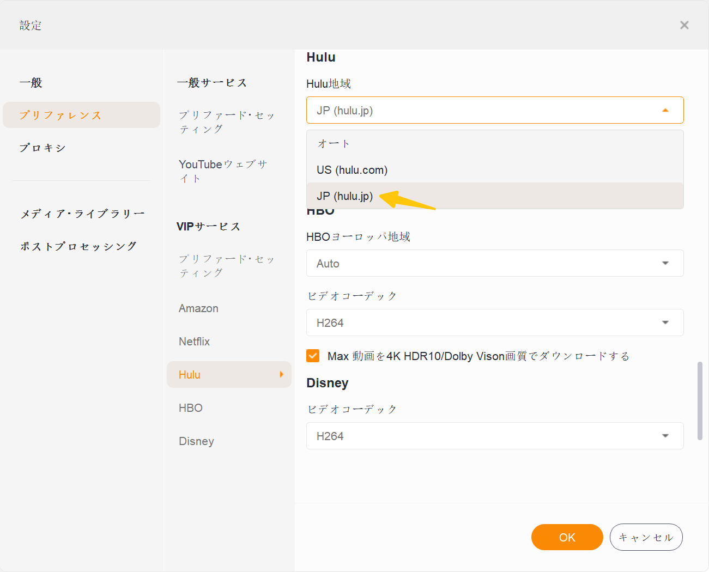
Task: Open Disney ビデオコーデック H264 dropdown
Action: [x=495, y=436]
